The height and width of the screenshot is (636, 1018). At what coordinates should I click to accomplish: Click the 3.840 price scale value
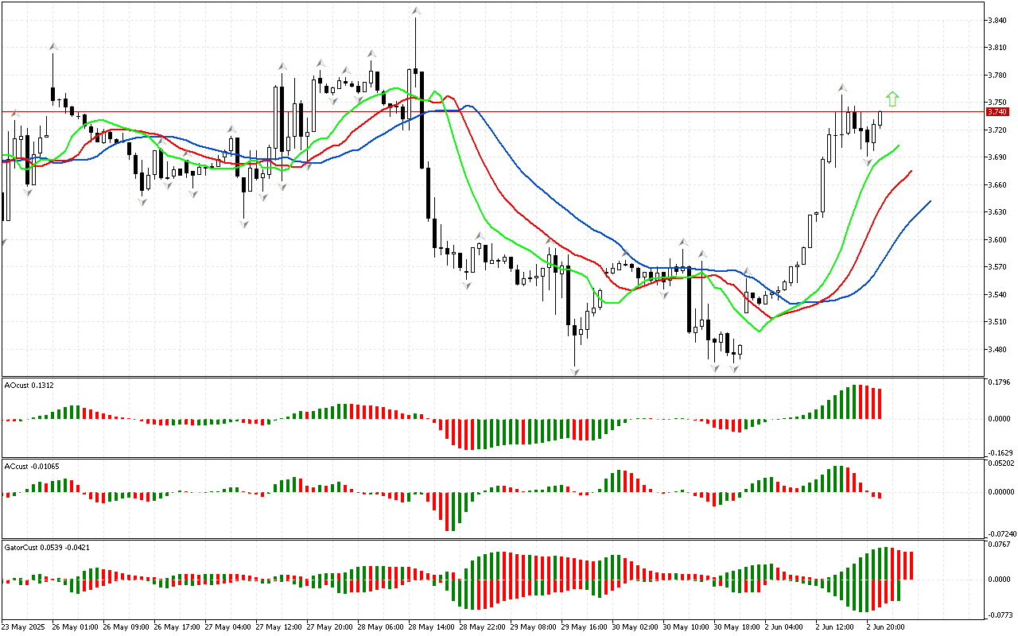click(x=998, y=21)
